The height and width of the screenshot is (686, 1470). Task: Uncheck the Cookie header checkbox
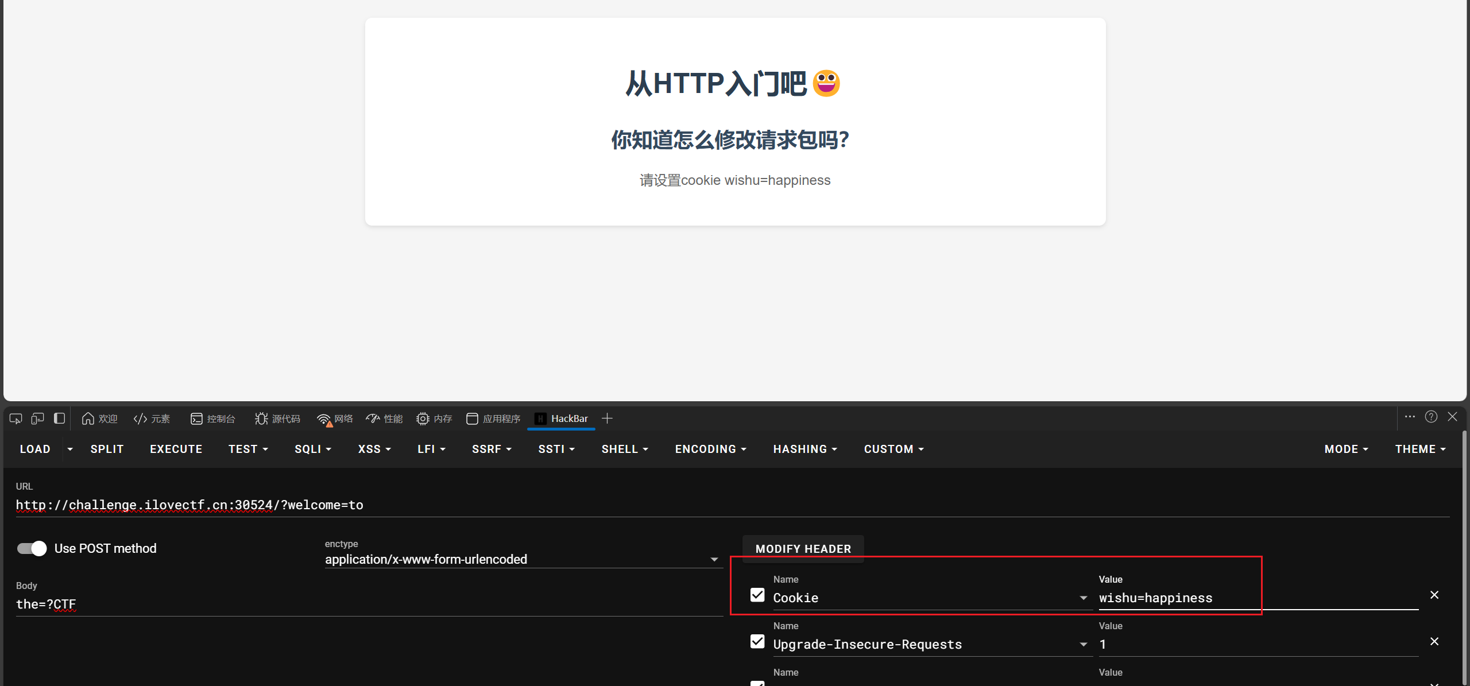(757, 595)
